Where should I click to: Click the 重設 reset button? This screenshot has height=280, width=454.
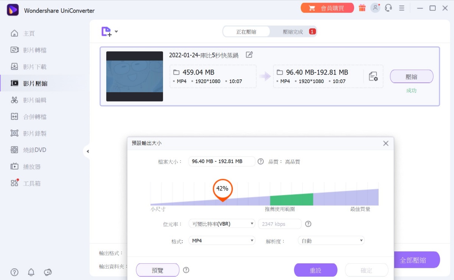pyautogui.click(x=316, y=270)
